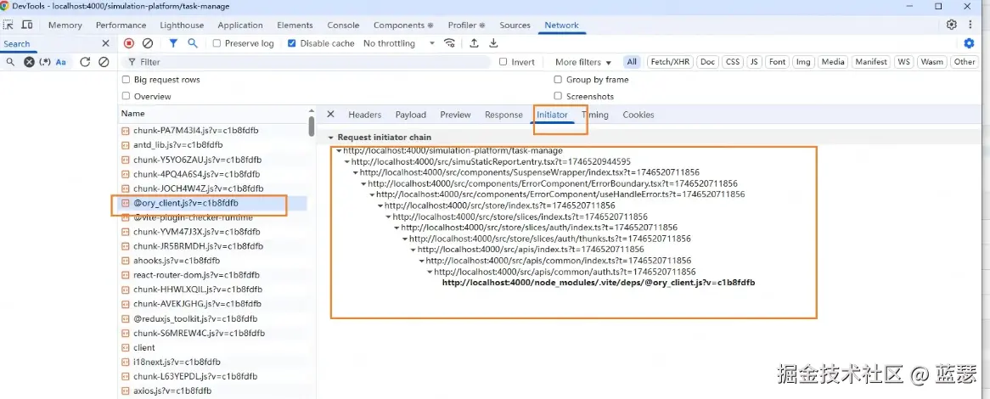Collapse the ErrorBoundary.tsx initiator node
990x399 pixels.
(x=363, y=183)
